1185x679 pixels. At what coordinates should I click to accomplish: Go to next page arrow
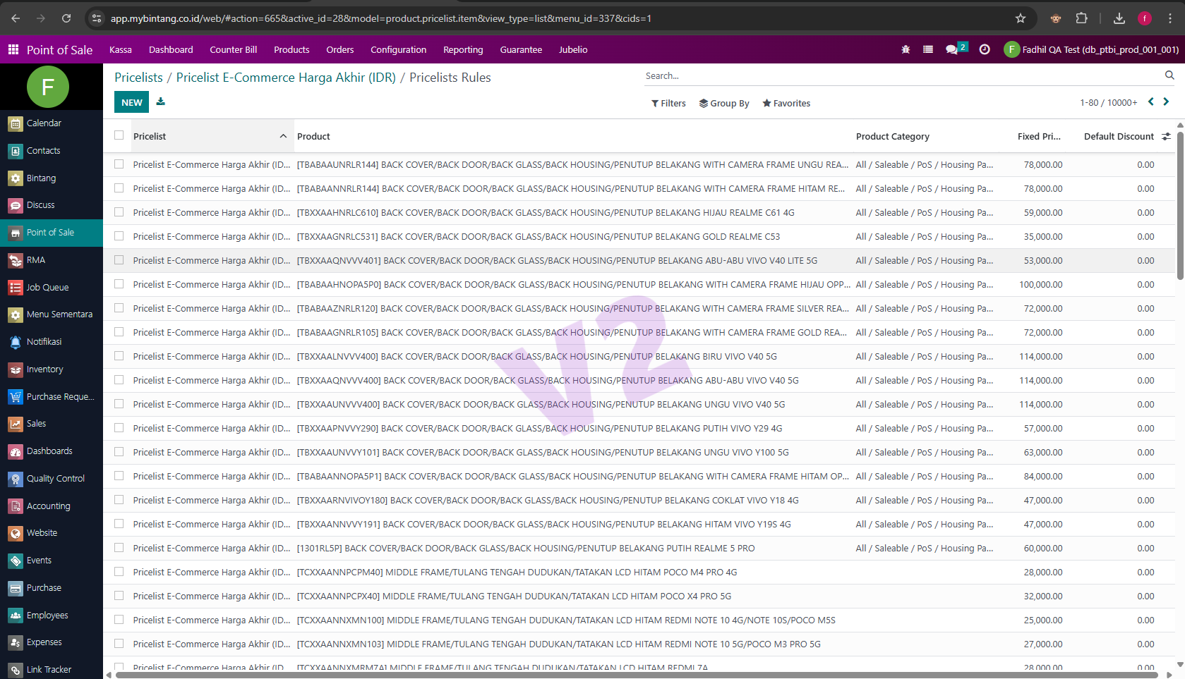click(1166, 102)
